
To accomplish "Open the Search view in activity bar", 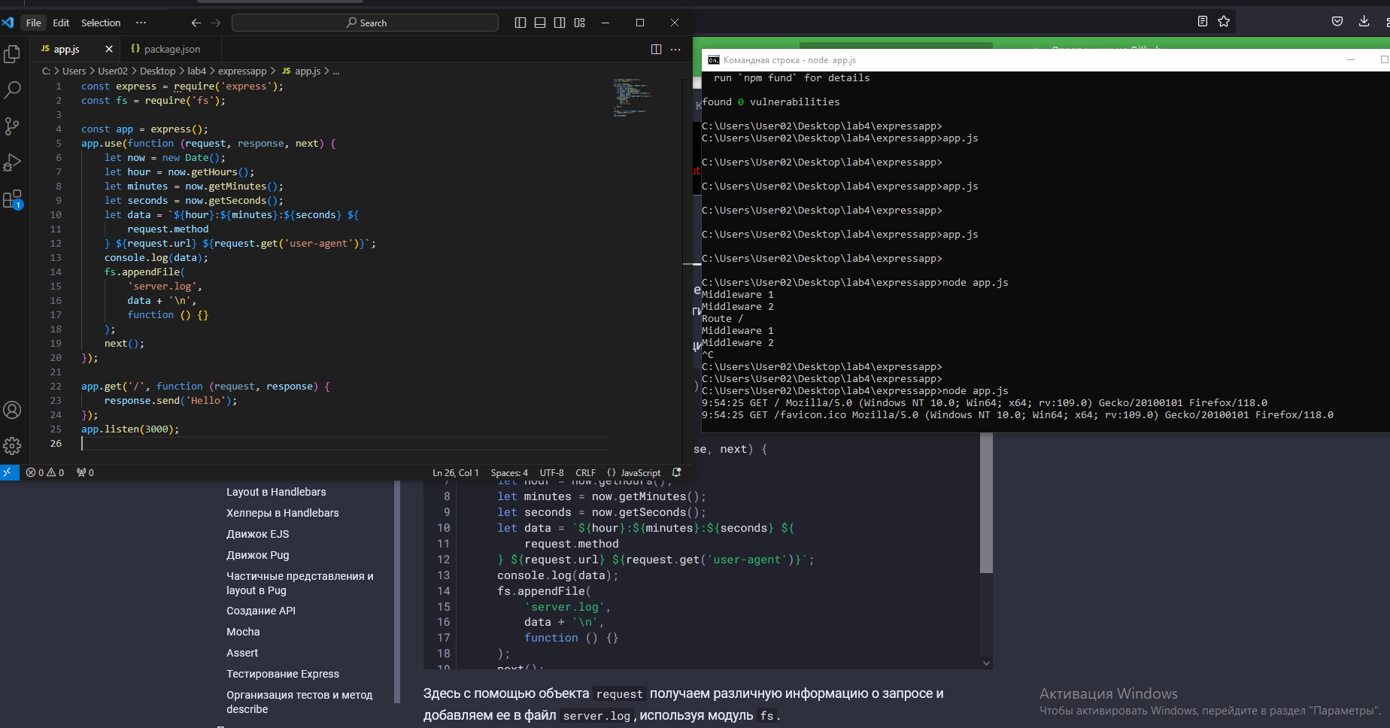I will (x=12, y=90).
